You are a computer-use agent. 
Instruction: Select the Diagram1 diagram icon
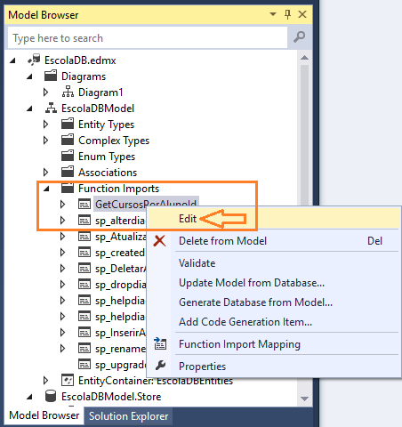[68, 92]
